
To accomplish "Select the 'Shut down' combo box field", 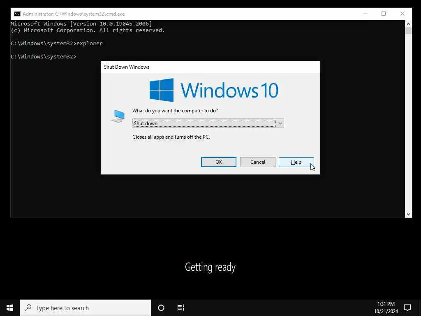I will pos(208,123).
